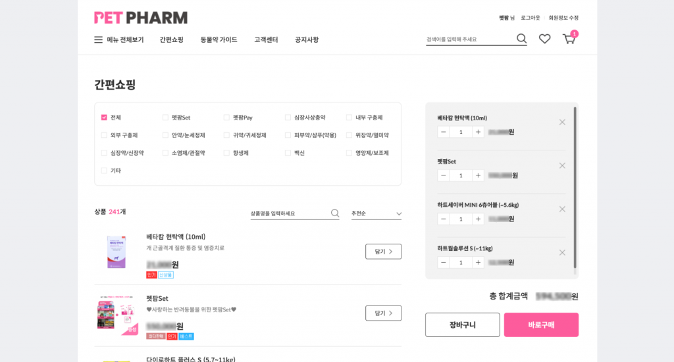Click the pink 바로구매 button

click(x=541, y=325)
